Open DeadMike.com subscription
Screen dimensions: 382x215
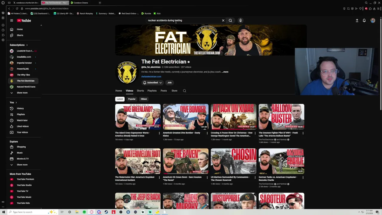point(24,57)
